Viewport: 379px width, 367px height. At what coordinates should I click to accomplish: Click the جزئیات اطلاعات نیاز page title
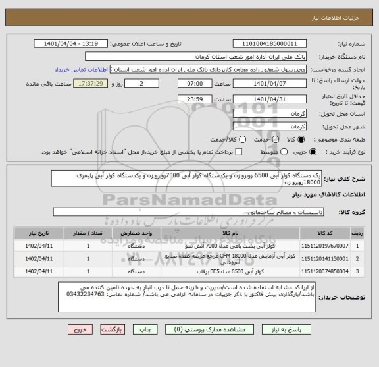336,18
